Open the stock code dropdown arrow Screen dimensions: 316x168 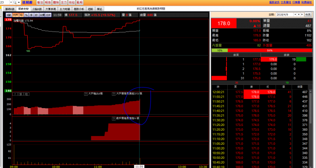click(x=11, y=3)
